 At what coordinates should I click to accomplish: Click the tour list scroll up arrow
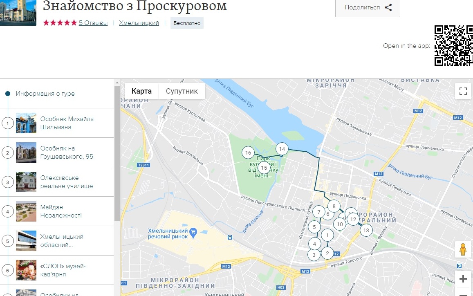point(117,82)
